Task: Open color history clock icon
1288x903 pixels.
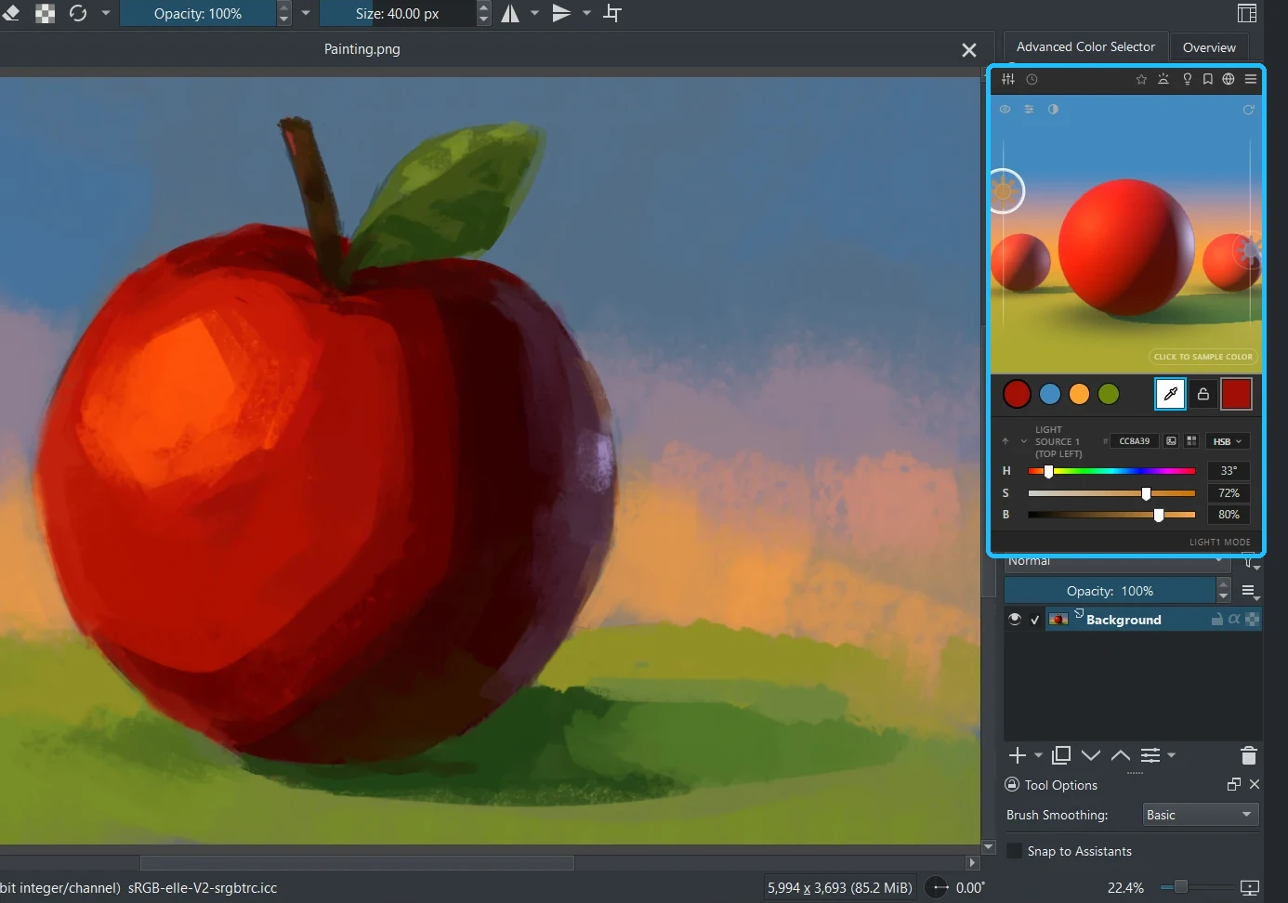Action: tap(1032, 79)
